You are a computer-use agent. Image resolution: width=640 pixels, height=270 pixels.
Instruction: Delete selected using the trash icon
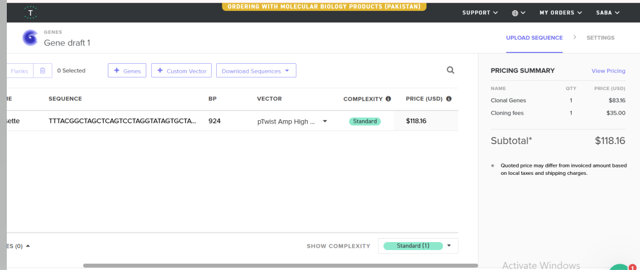pos(43,71)
